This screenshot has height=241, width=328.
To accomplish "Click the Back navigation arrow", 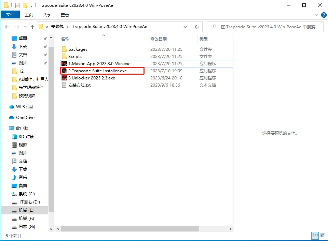I will [7, 27].
